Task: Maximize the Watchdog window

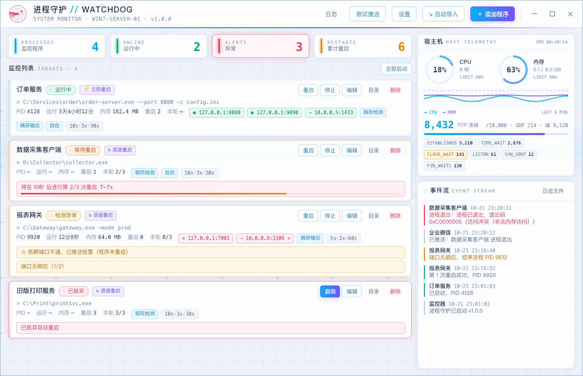Action: coord(552,14)
